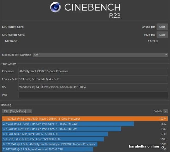
Task: Start the CPU Single Core test
Action: [x=162, y=35]
